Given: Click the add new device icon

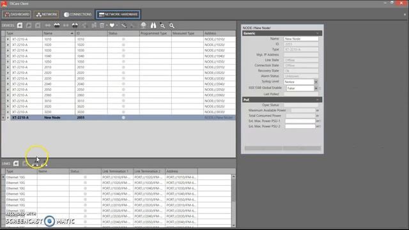Looking at the screenshot, I should [x=20, y=26].
